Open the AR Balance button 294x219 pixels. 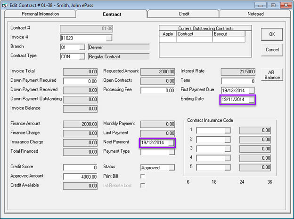click(272, 75)
